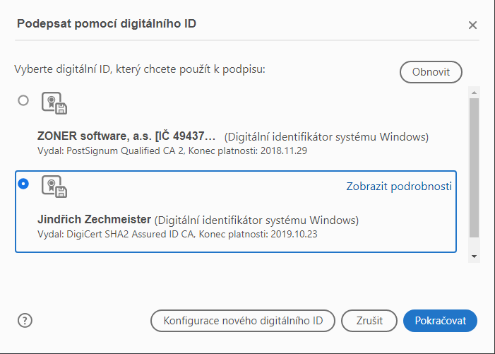Click the Jindřich Zechmeister certificate icon
This screenshot has height=354, width=495.
54,187
